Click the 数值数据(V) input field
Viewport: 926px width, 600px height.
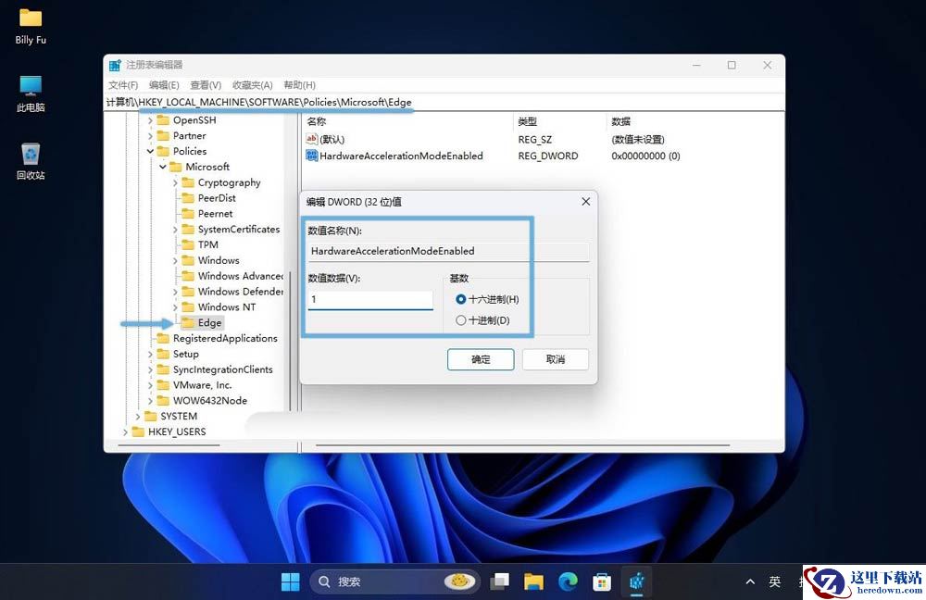(370, 299)
